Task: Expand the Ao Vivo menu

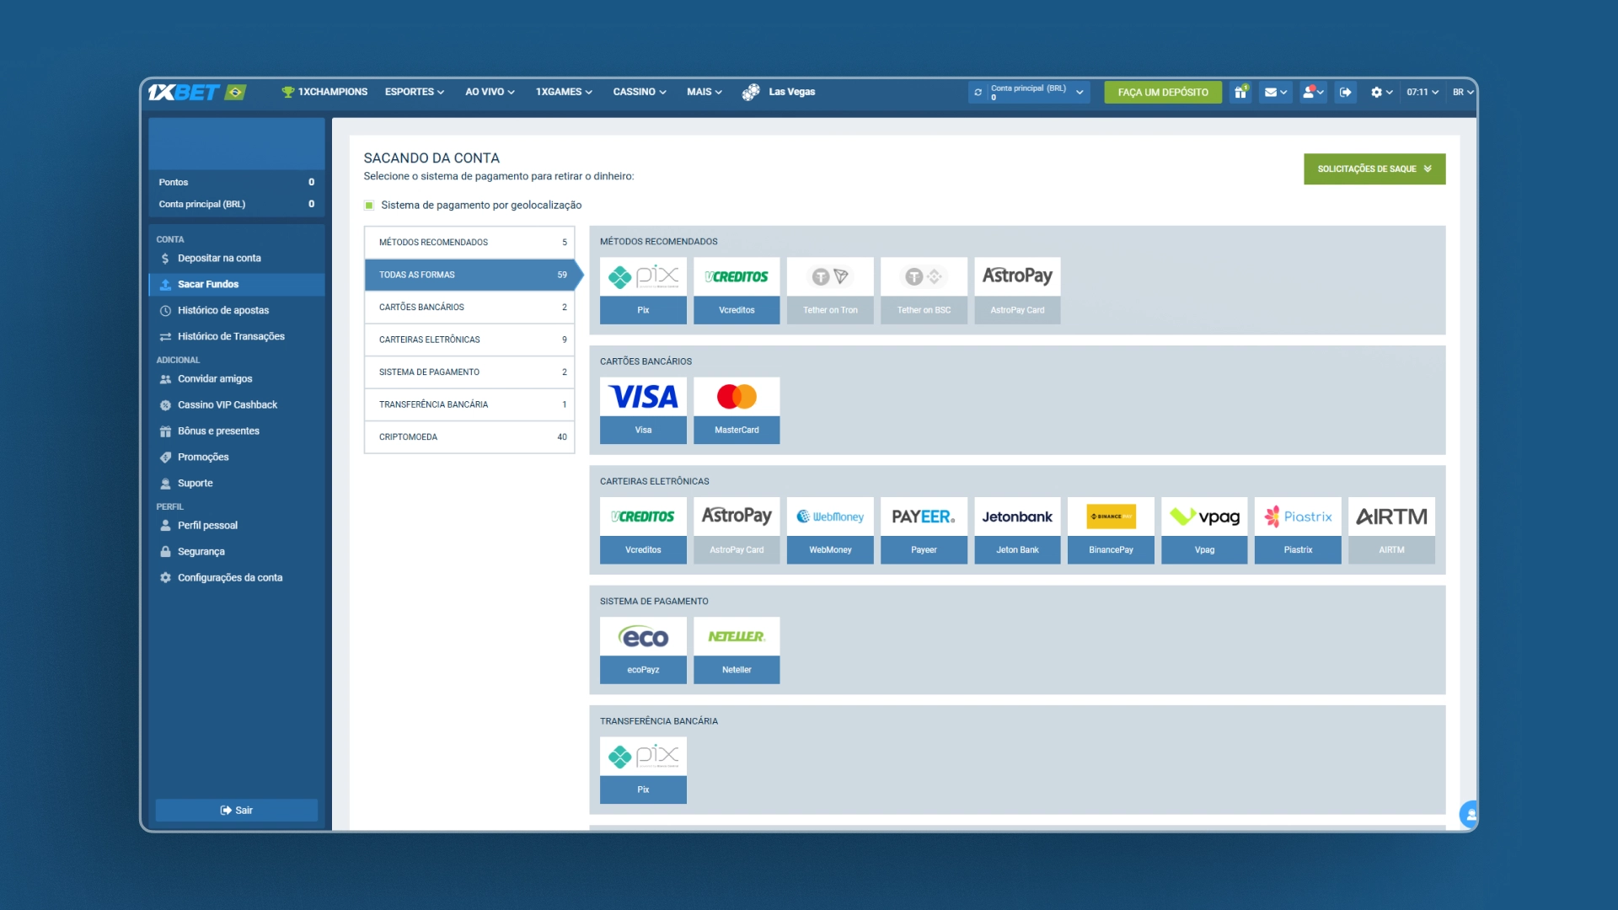Action: 490,92
